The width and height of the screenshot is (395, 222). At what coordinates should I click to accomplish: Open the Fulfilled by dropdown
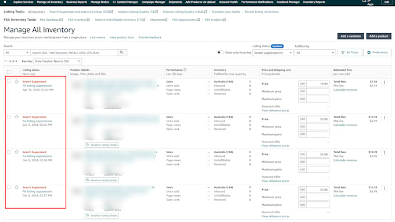click(315, 53)
